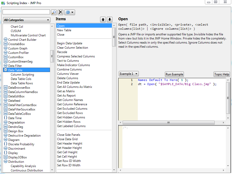Click the script editor horizontal scrollbar
Screen dimensions: 232x174
click(x=168, y=122)
